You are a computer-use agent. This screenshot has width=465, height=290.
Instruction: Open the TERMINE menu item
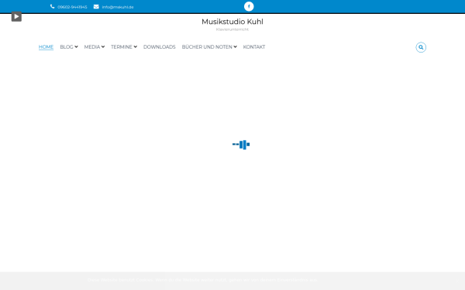122,47
